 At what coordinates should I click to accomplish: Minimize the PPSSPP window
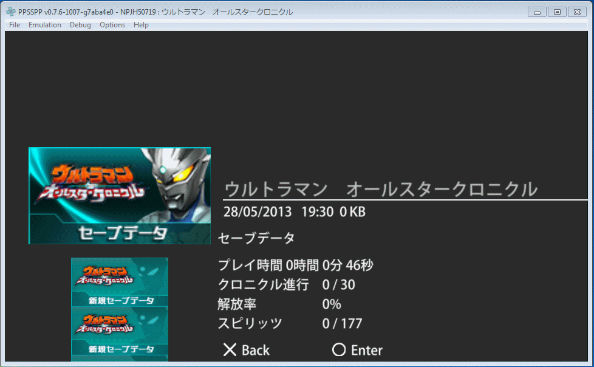pos(537,12)
